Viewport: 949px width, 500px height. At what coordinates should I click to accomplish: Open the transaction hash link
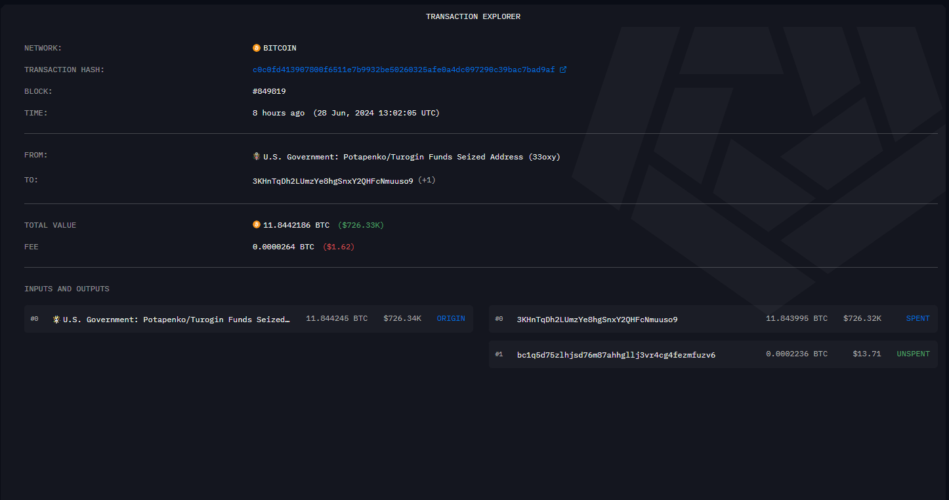(404, 70)
